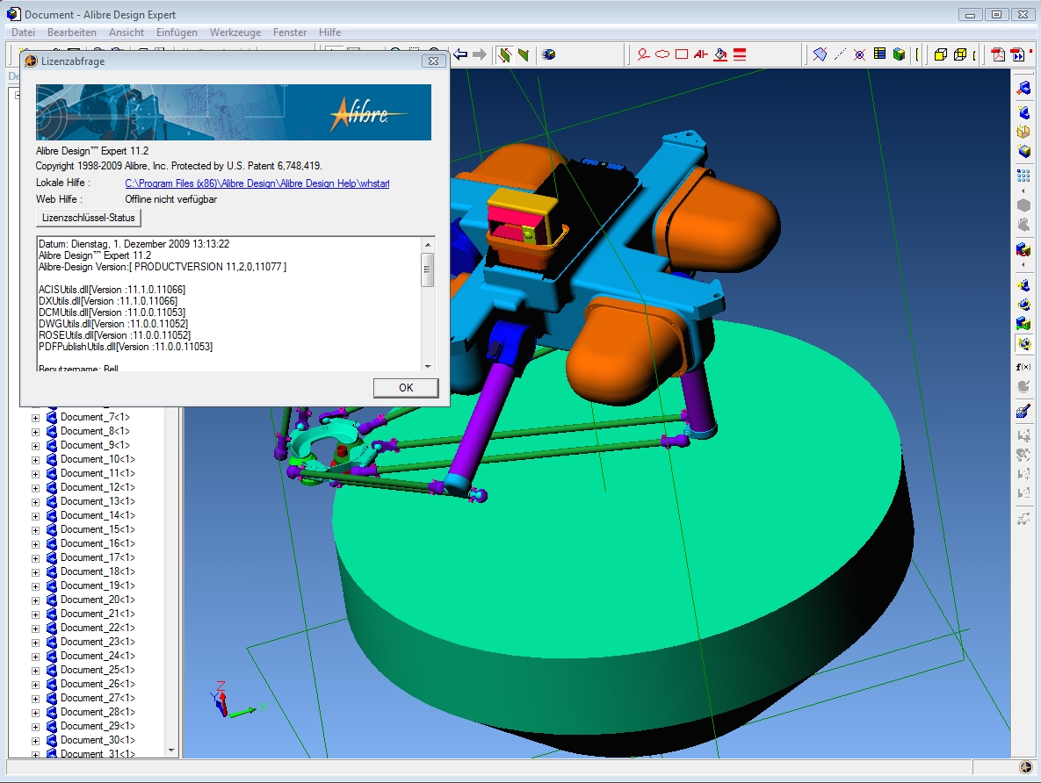
Task: Open the Hilfe menu
Action: click(330, 32)
